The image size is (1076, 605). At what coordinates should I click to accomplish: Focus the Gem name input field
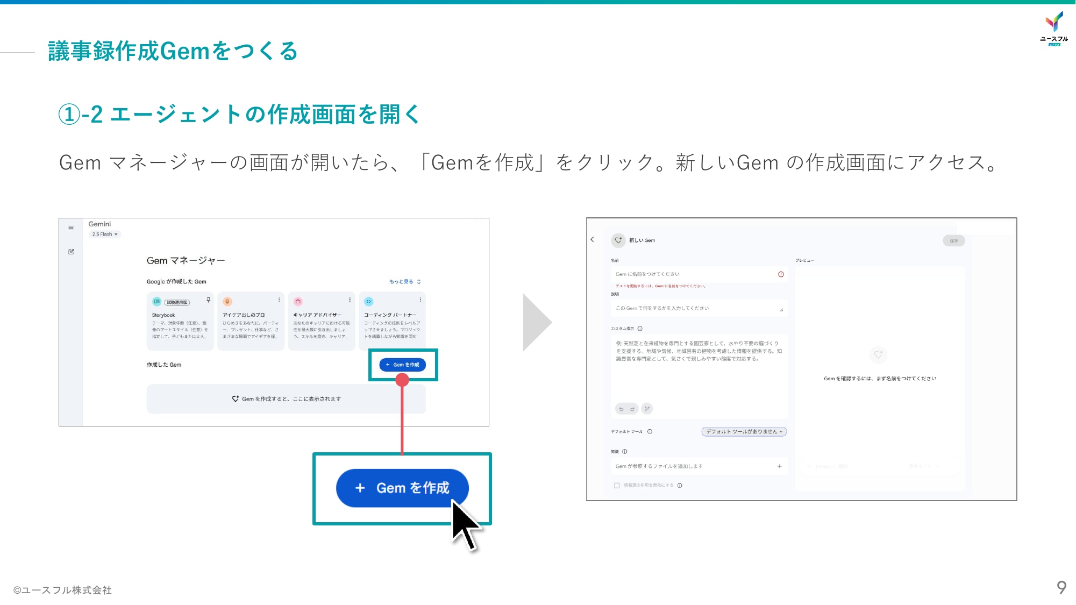pyautogui.click(x=699, y=274)
